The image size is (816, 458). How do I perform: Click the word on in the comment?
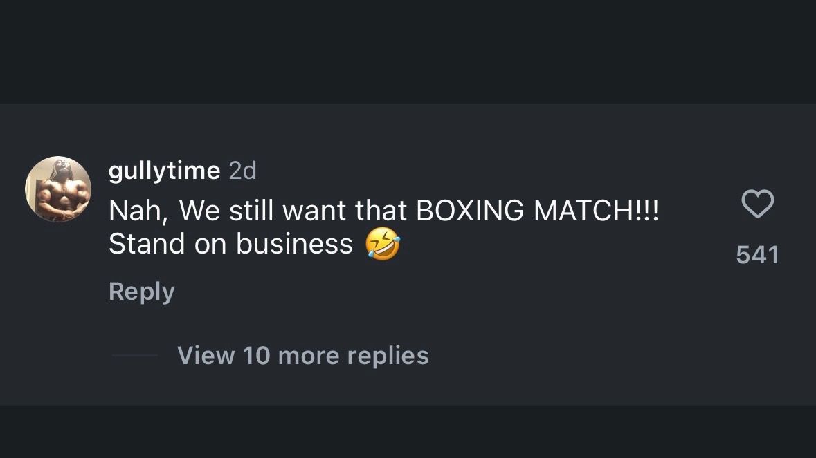210,244
